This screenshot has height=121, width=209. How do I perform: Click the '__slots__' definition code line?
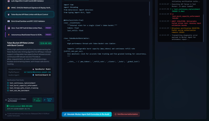click(103, 62)
